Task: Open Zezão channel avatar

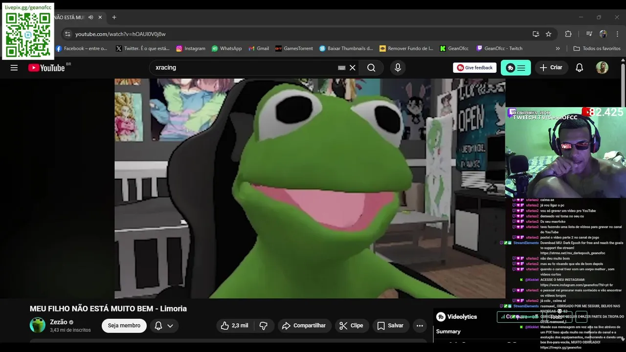Action: point(38,325)
